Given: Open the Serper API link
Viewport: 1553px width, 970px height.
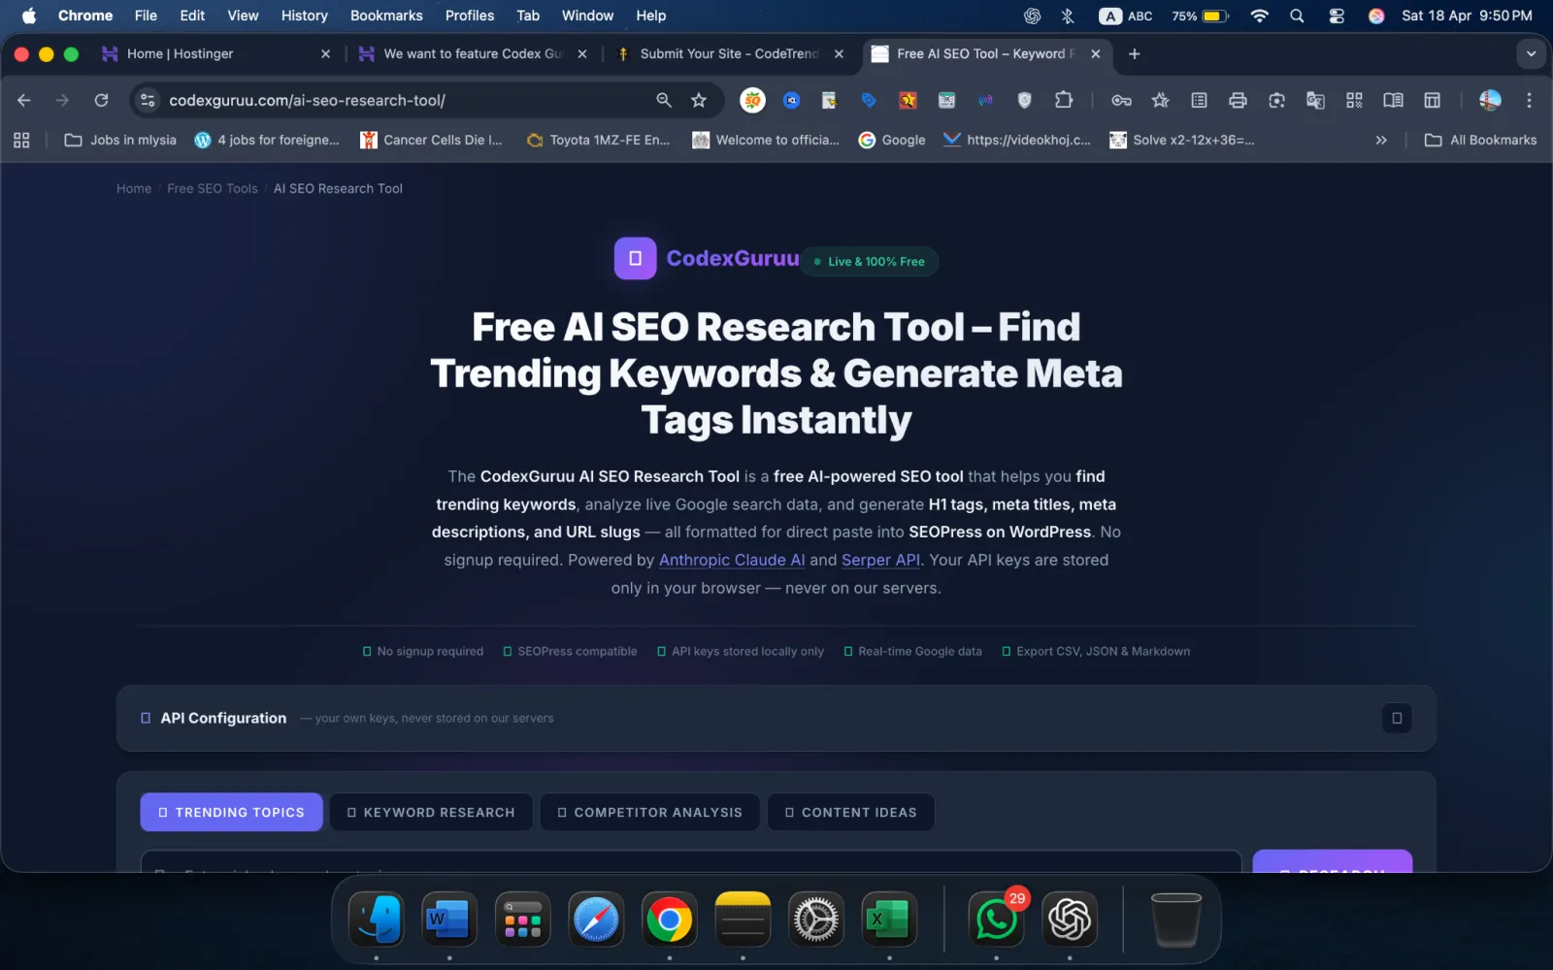Looking at the screenshot, I should [880, 560].
